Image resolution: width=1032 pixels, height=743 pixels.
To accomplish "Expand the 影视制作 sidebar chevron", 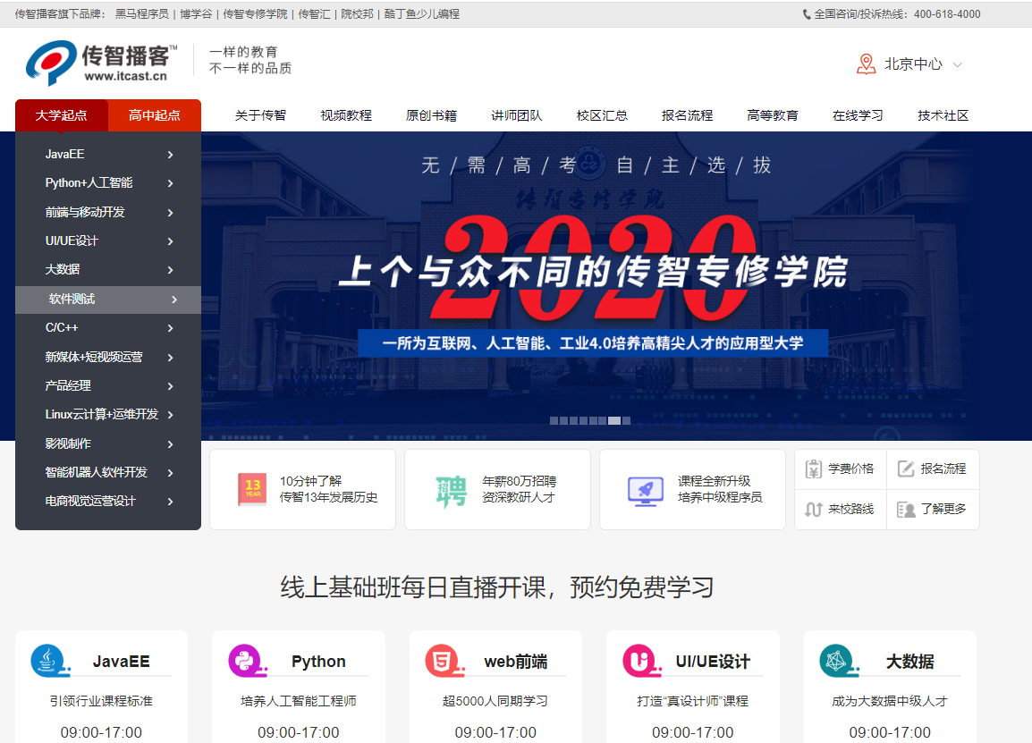I will tap(171, 444).
